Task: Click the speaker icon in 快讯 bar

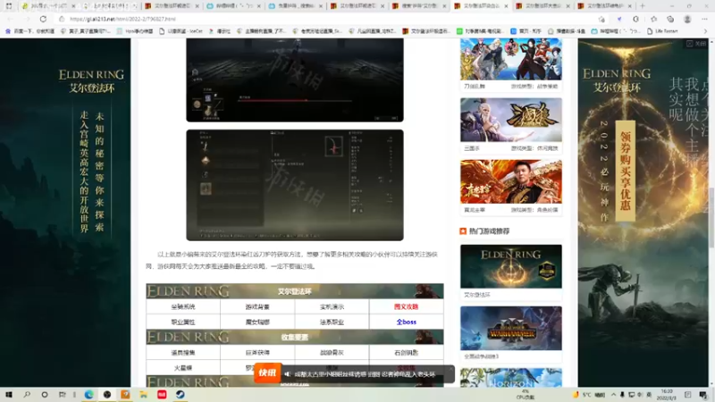Action: point(287,373)
